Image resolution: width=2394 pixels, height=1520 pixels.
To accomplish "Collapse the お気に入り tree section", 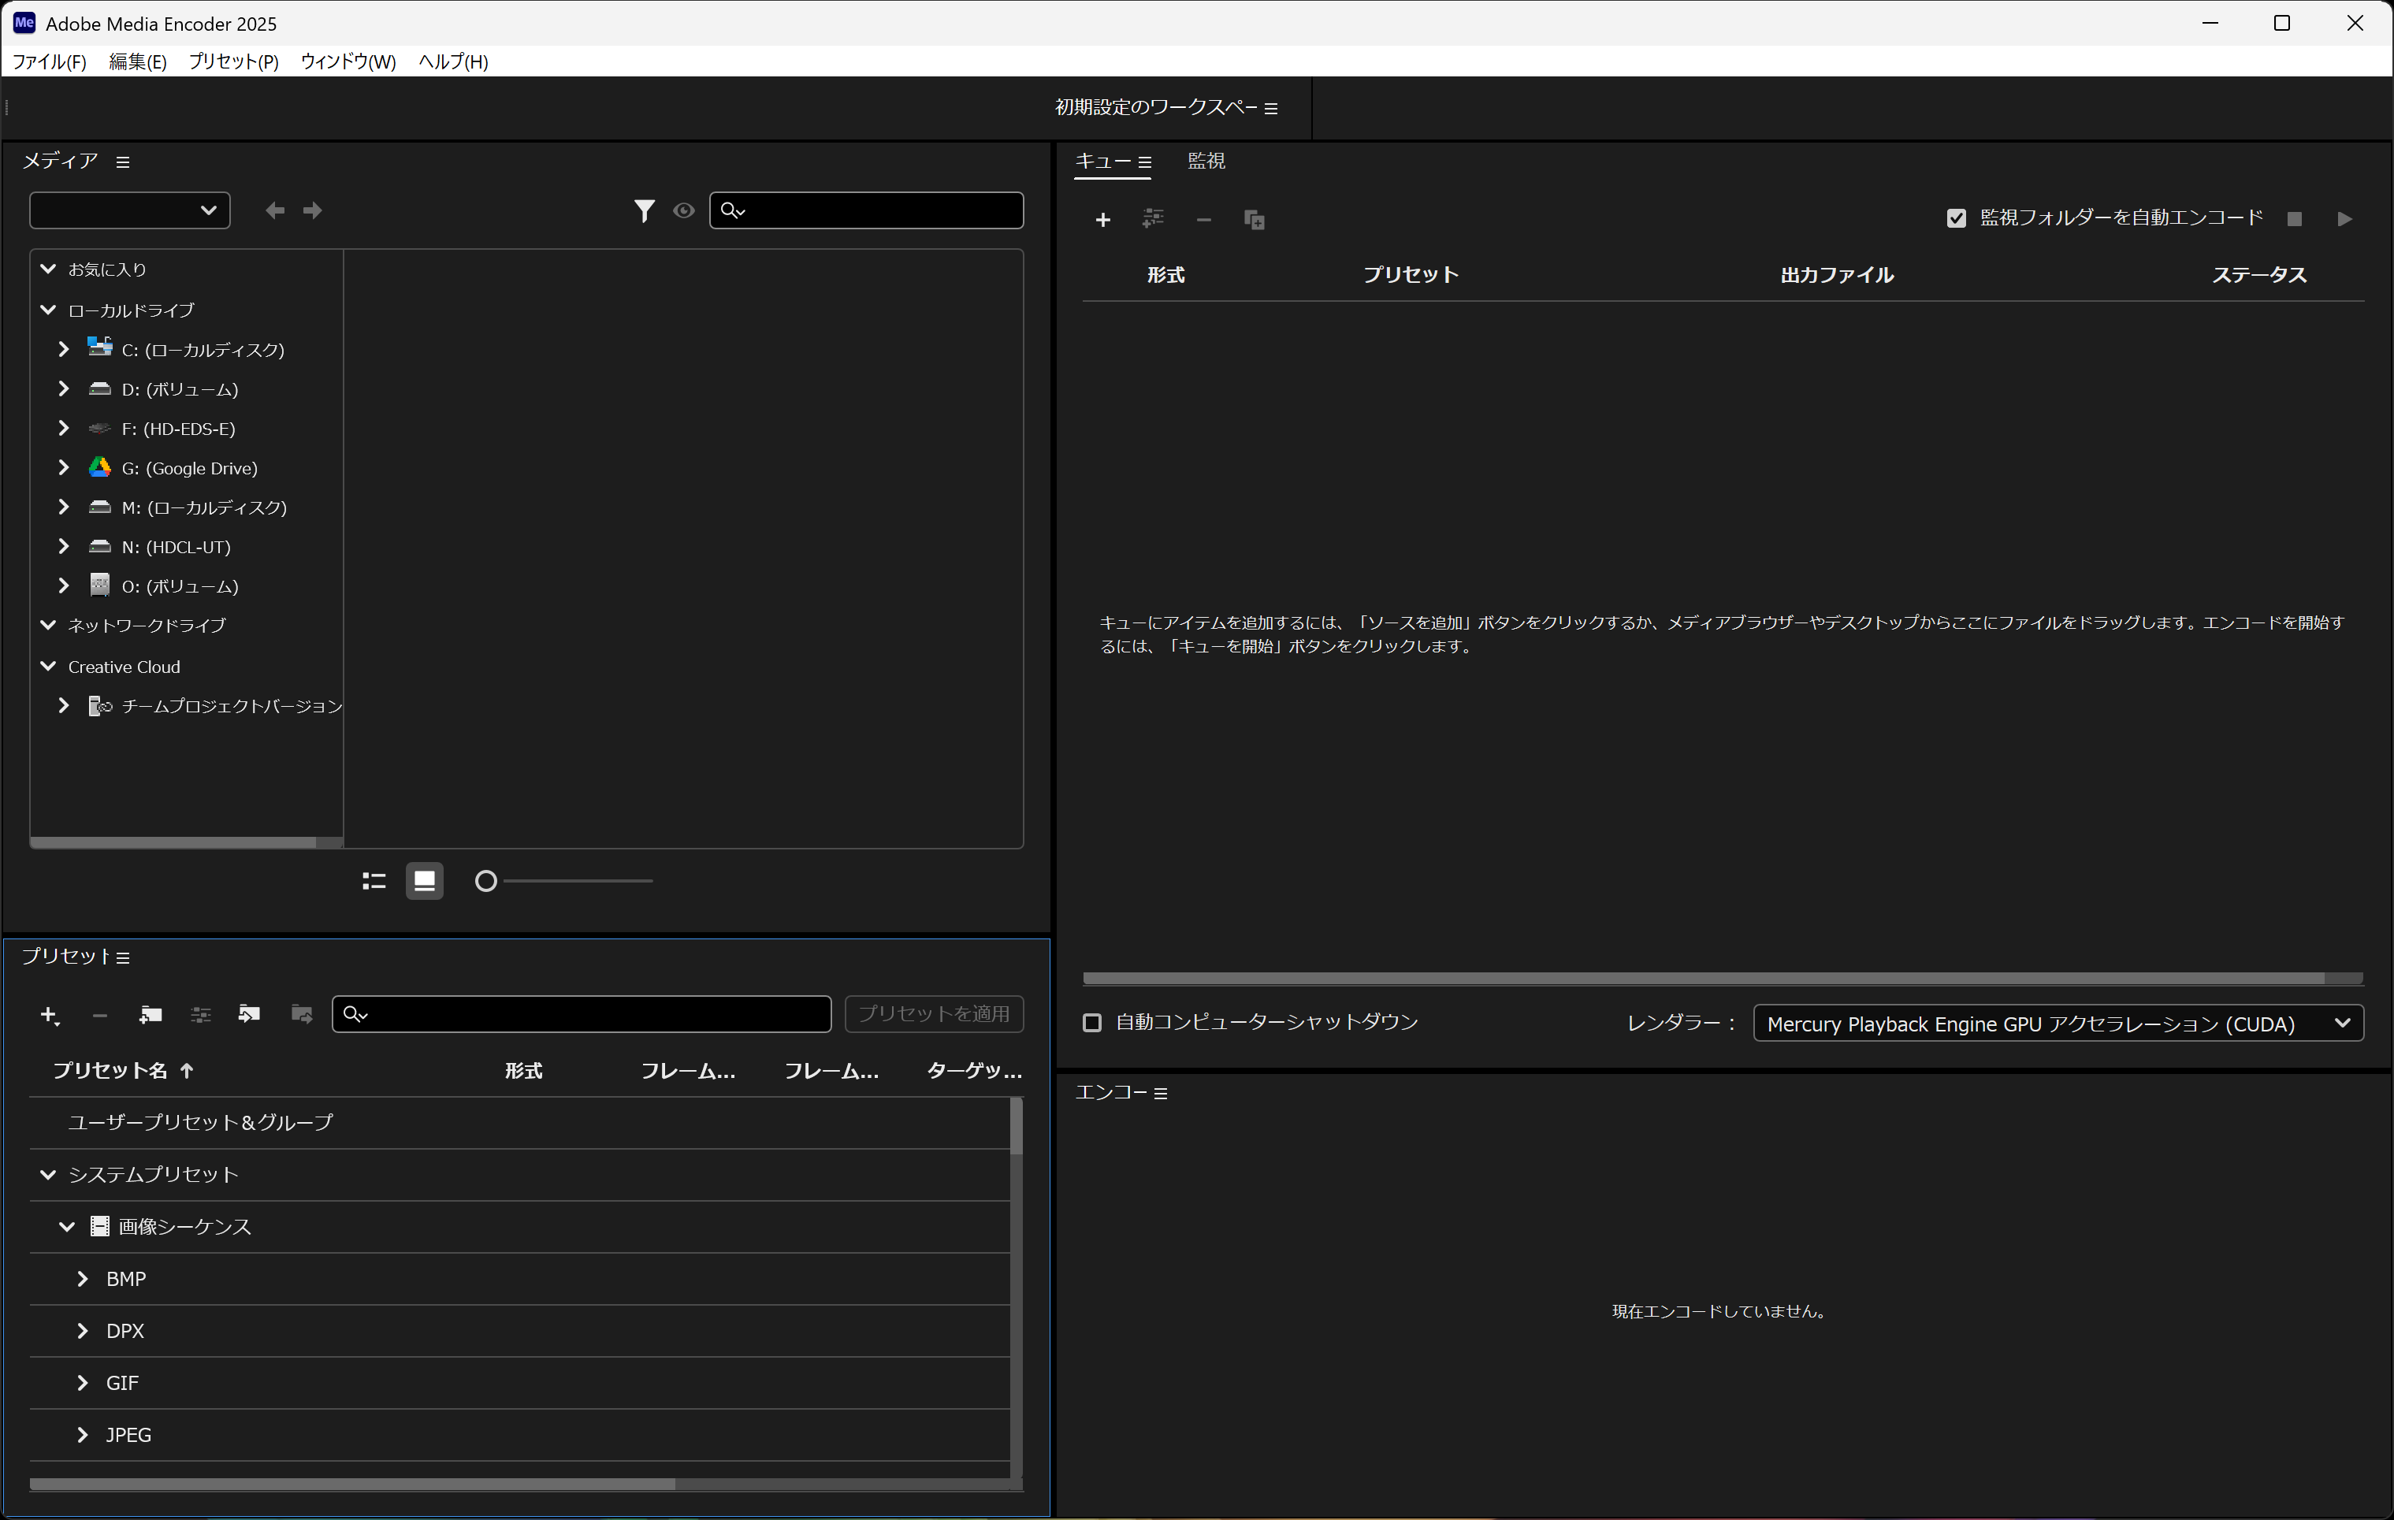I will pyautogui.click(x=48, y=269).
